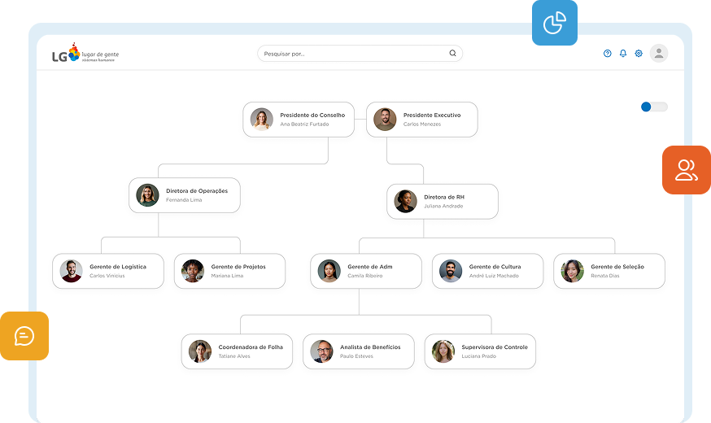
Task: Click the LG lugar de gente logo
Action: pos(85,55)
